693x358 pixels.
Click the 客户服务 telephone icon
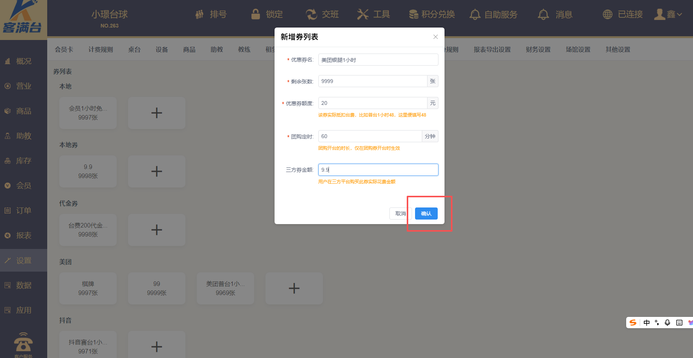[23, 342]
